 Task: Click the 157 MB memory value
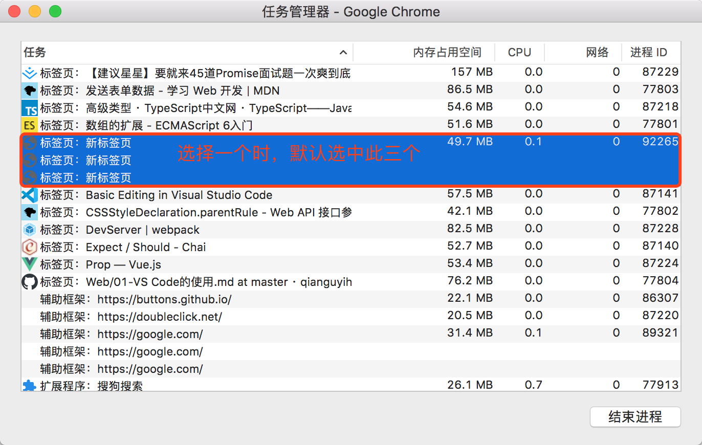[x=472, y=72]
